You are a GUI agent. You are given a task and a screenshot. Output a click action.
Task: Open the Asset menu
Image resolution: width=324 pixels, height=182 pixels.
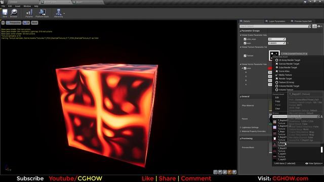[x=18, y=6]
